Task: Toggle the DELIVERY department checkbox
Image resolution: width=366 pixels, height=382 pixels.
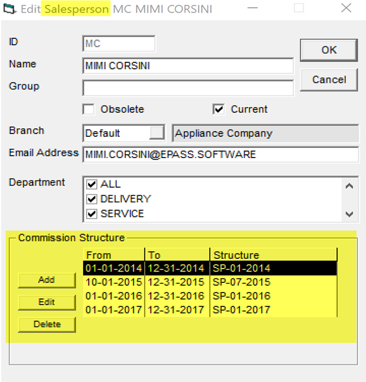Action: [x=92, y=199]
